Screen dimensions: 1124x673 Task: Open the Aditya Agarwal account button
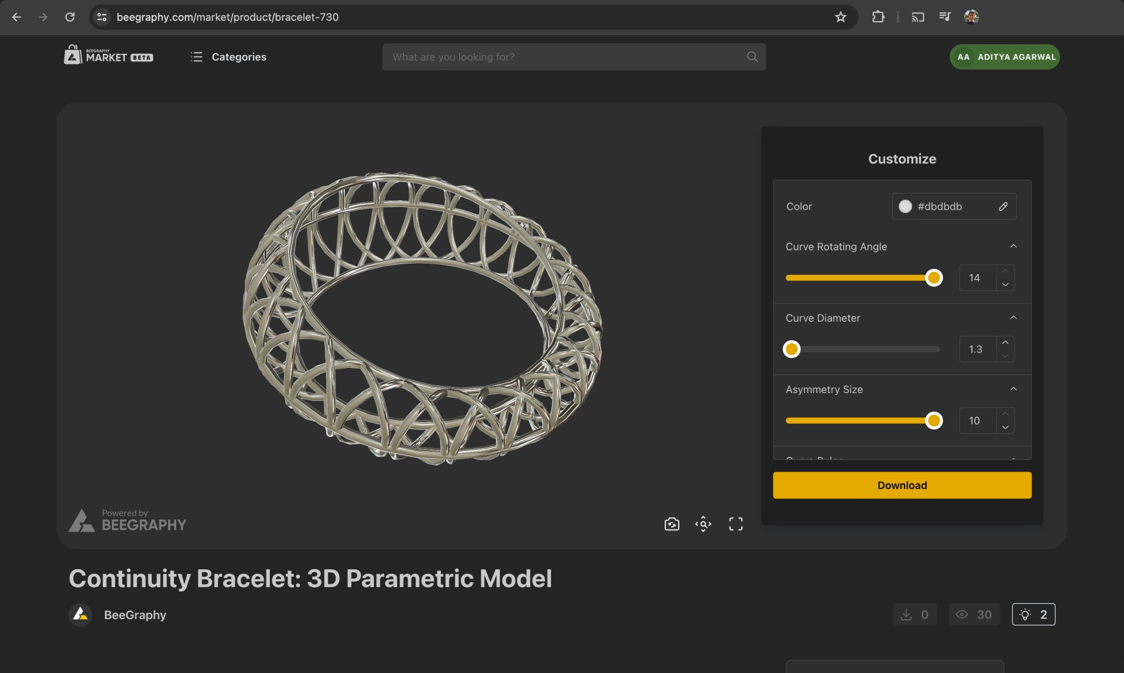click(1005, 57)
